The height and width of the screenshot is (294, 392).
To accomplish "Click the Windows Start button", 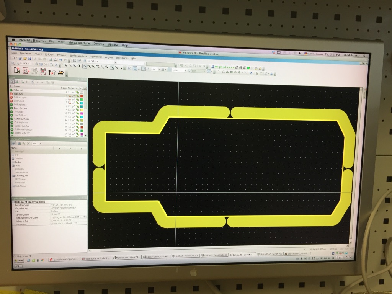I will pyautogui.click(x=18, y=260).
